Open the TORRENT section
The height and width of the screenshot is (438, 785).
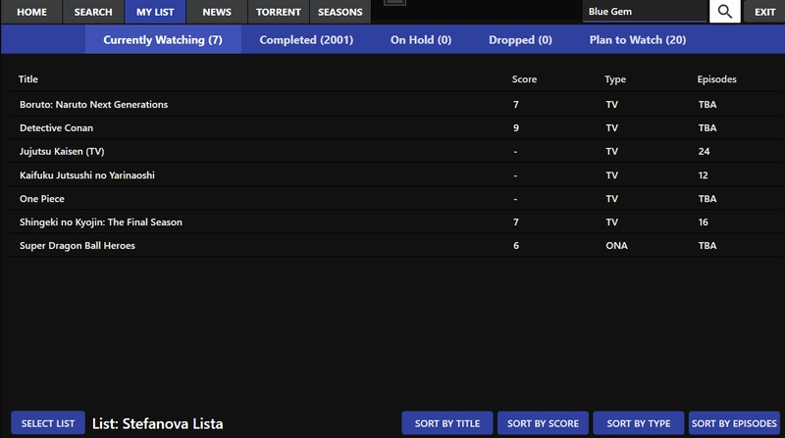(x=279, y=12)
